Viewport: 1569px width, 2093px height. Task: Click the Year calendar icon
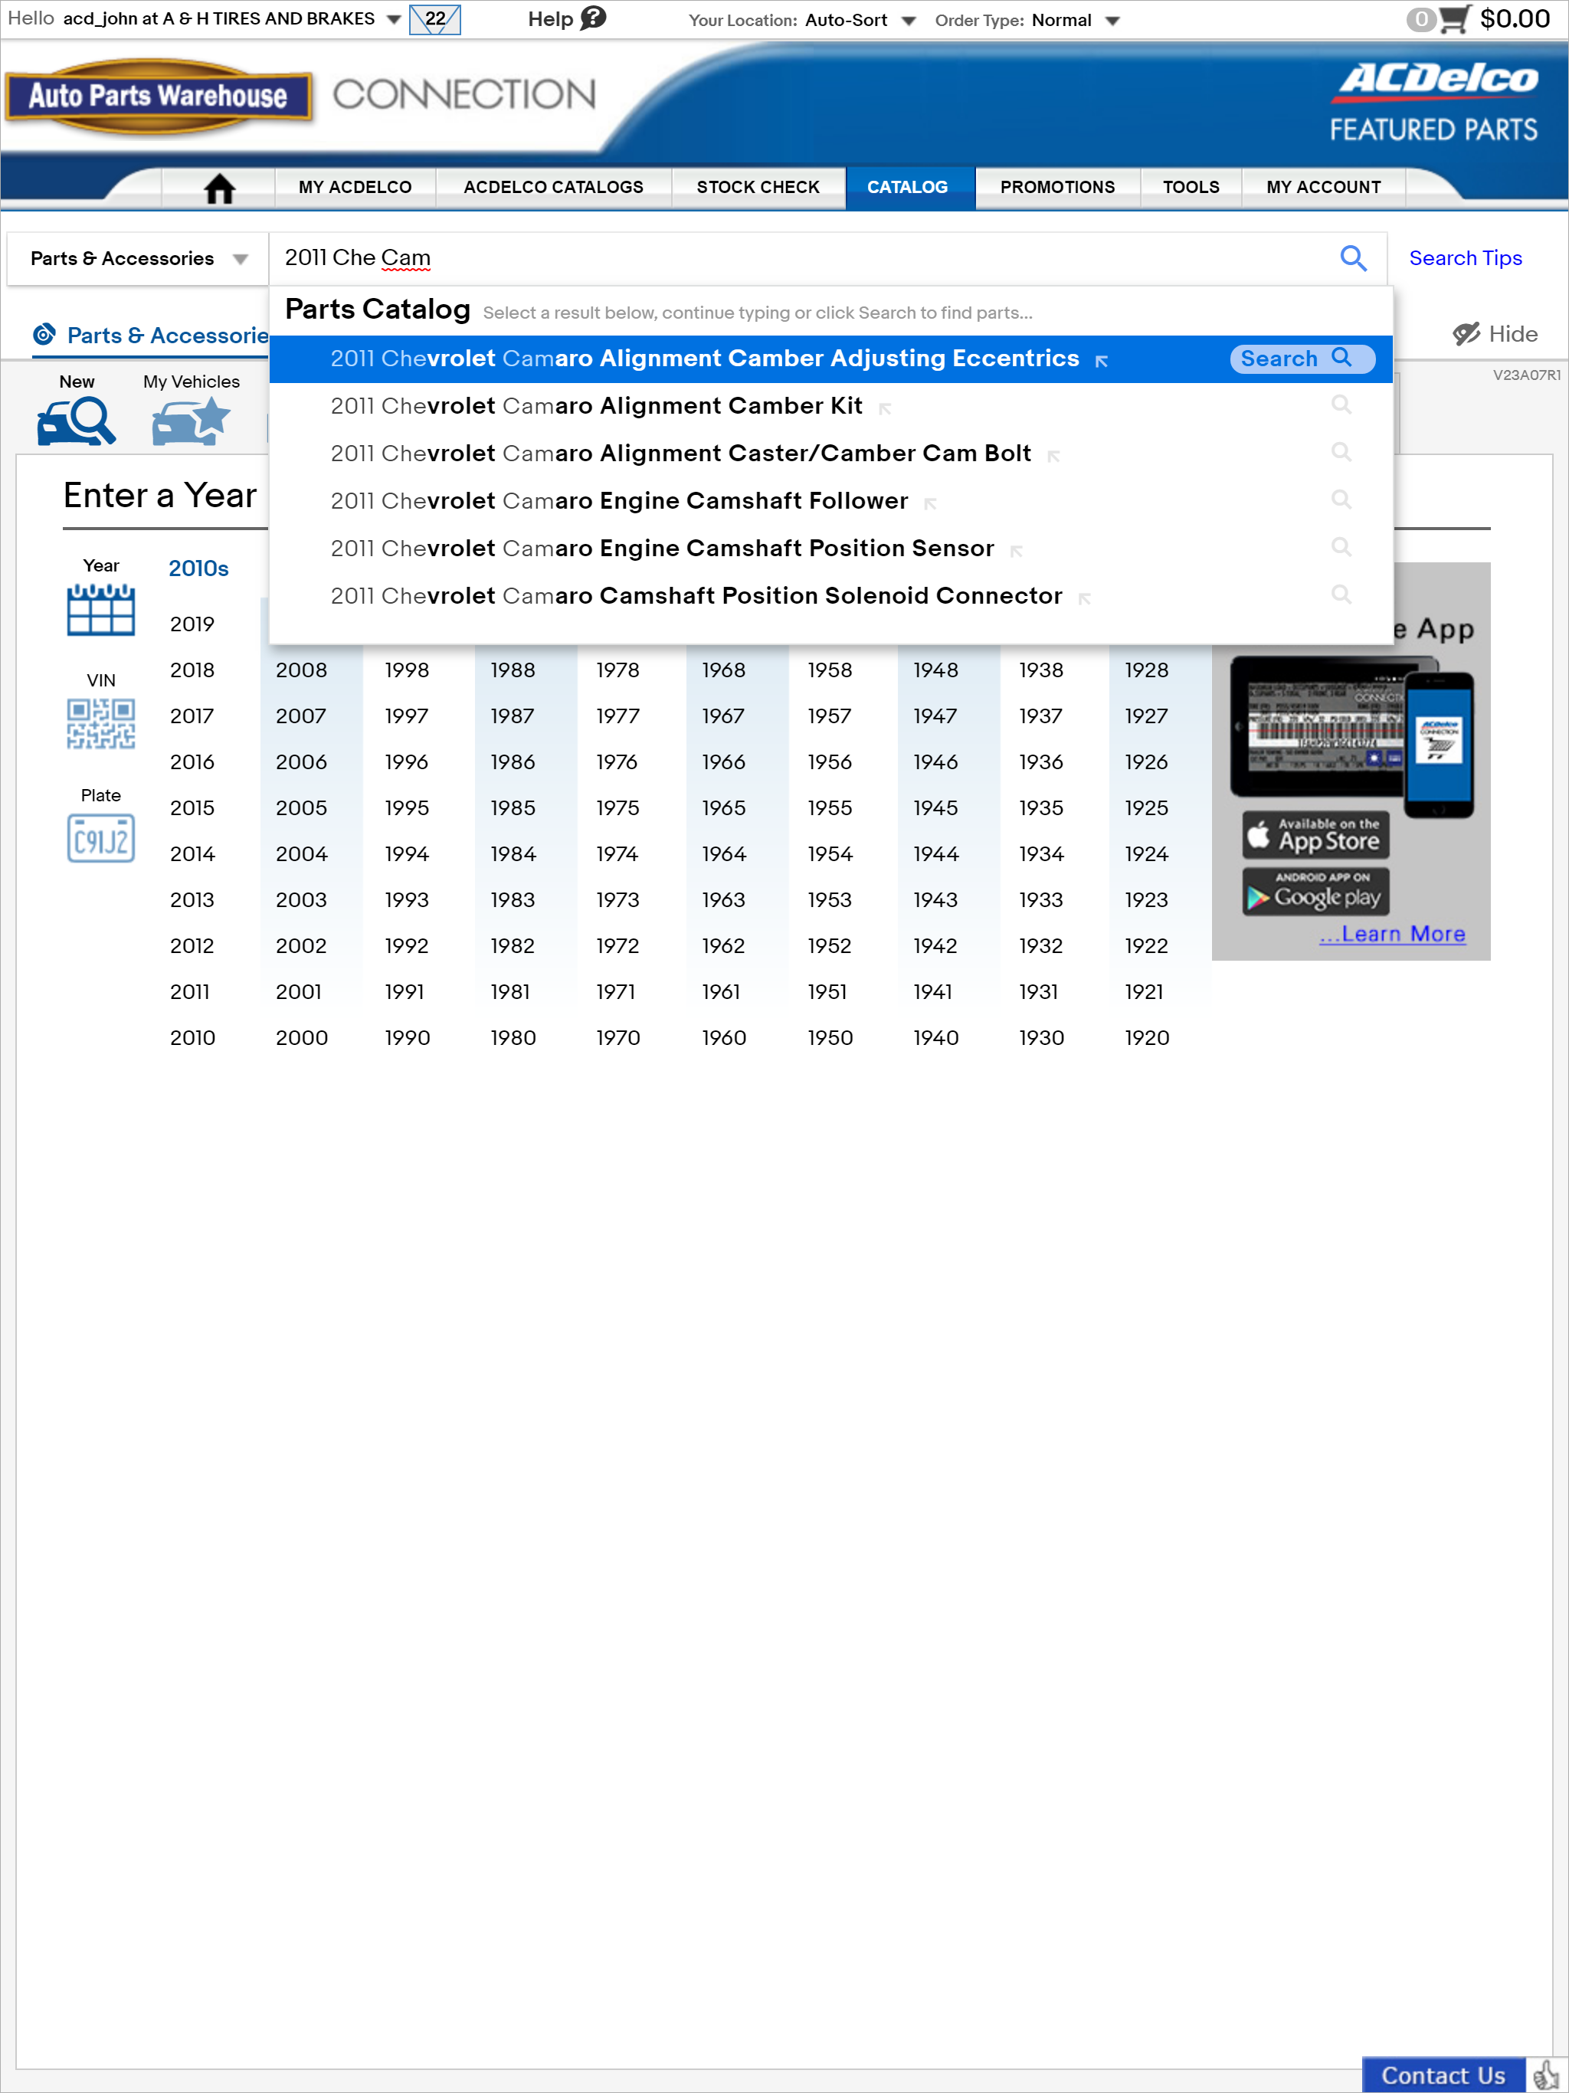point(100,609)
